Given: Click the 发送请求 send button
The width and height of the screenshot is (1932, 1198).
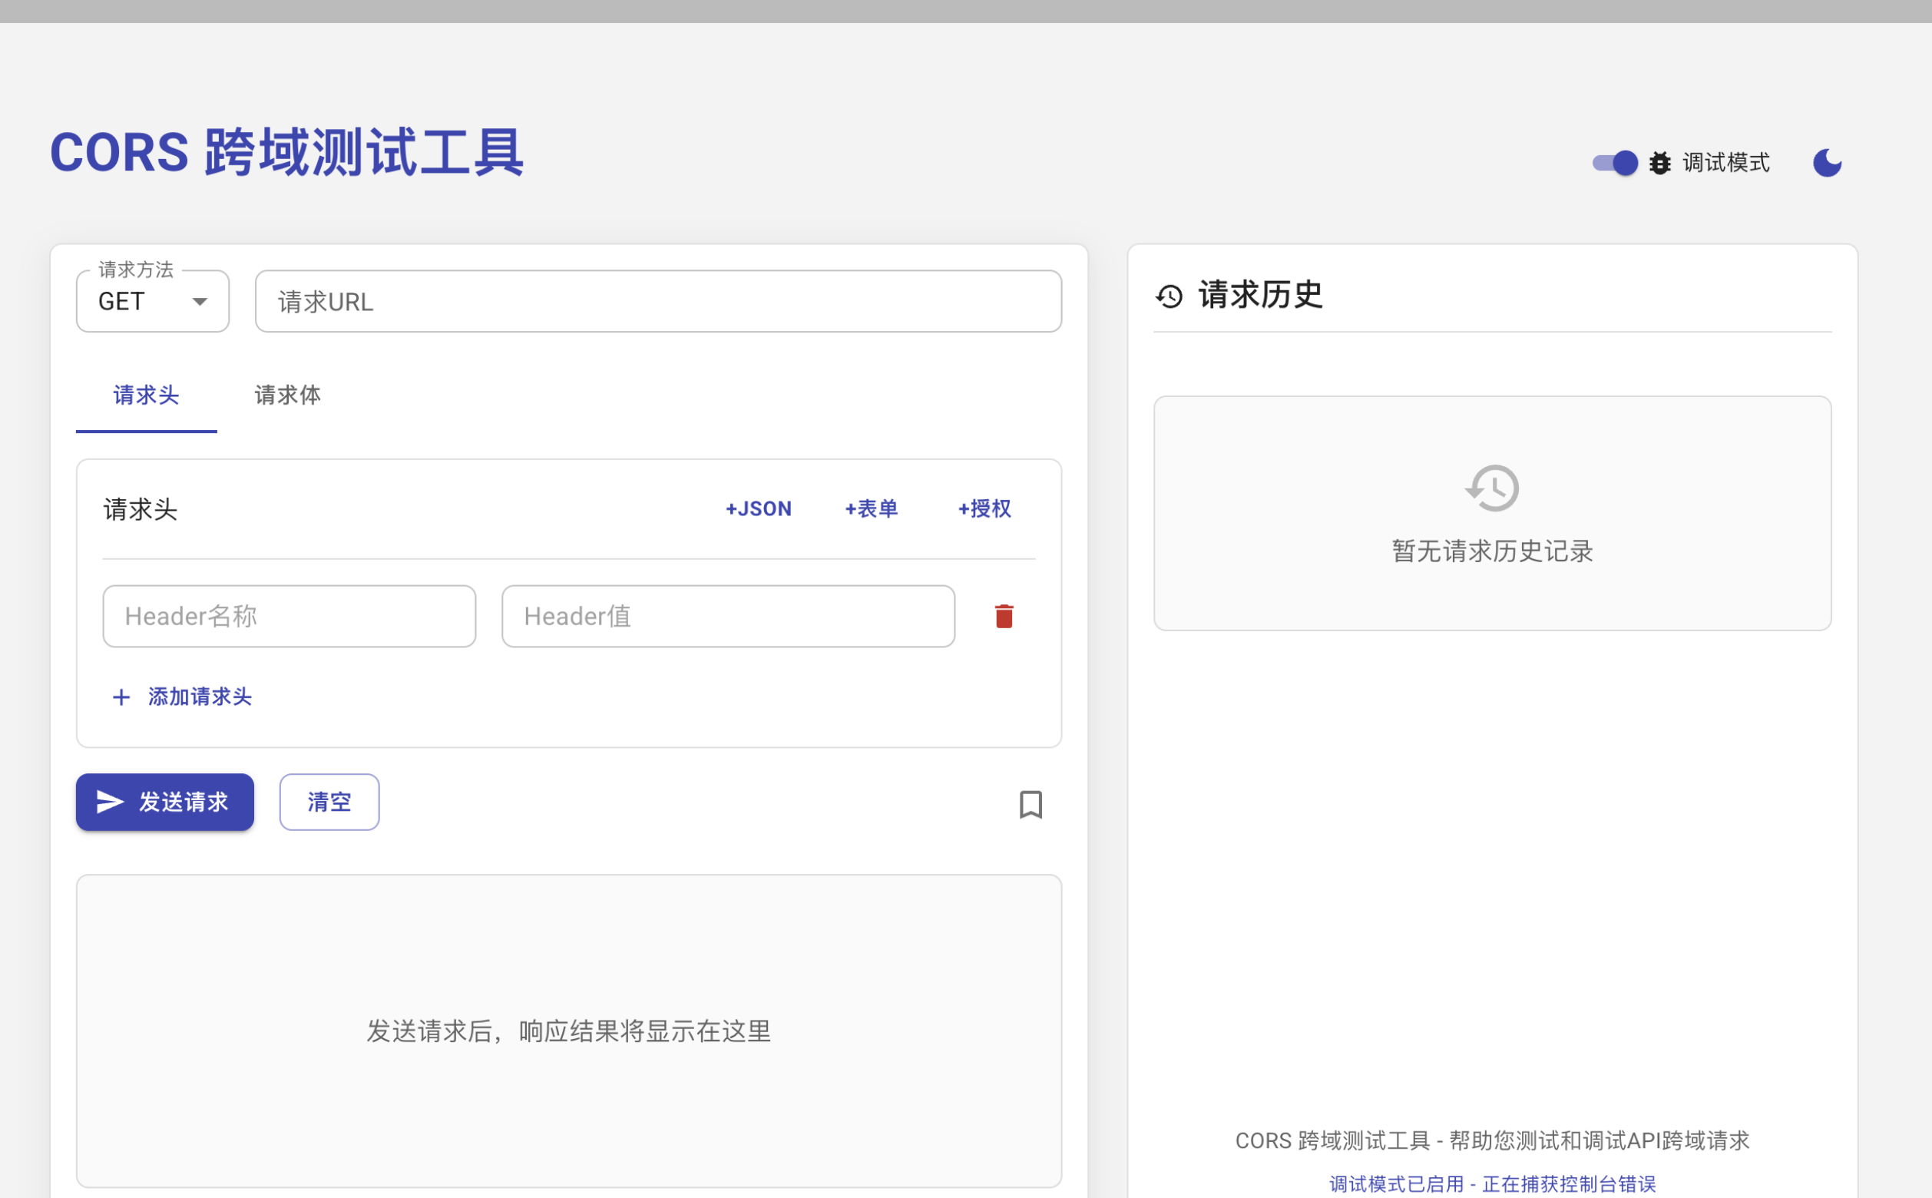Looking at the screenshot, I should [165, 803].
